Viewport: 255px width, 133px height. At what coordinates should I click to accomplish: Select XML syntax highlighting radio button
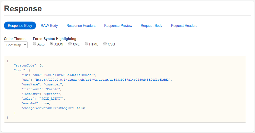click(70, 44)
